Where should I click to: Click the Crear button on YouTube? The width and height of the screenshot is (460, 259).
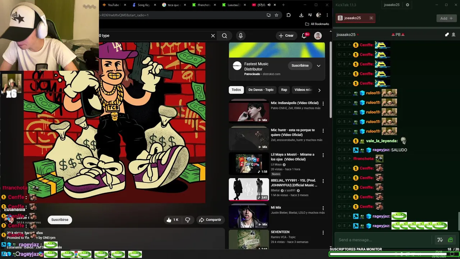point(286,36)
